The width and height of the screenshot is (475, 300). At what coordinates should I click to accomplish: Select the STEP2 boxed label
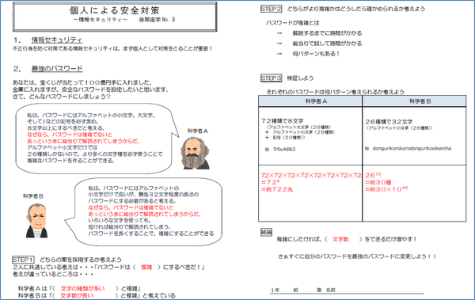271,9
